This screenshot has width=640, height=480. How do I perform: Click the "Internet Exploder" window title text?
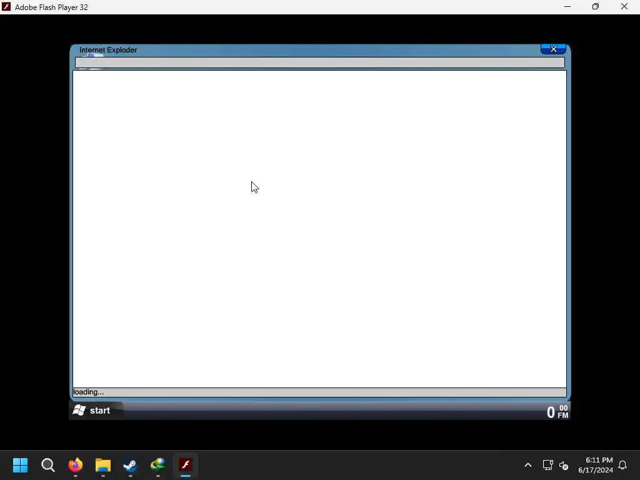108,50
